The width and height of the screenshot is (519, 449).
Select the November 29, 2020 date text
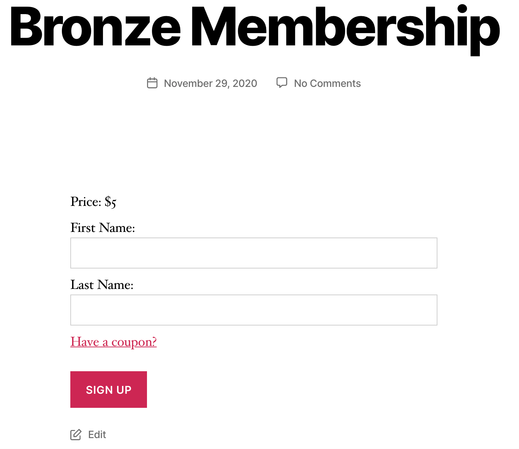coord(210,83)
